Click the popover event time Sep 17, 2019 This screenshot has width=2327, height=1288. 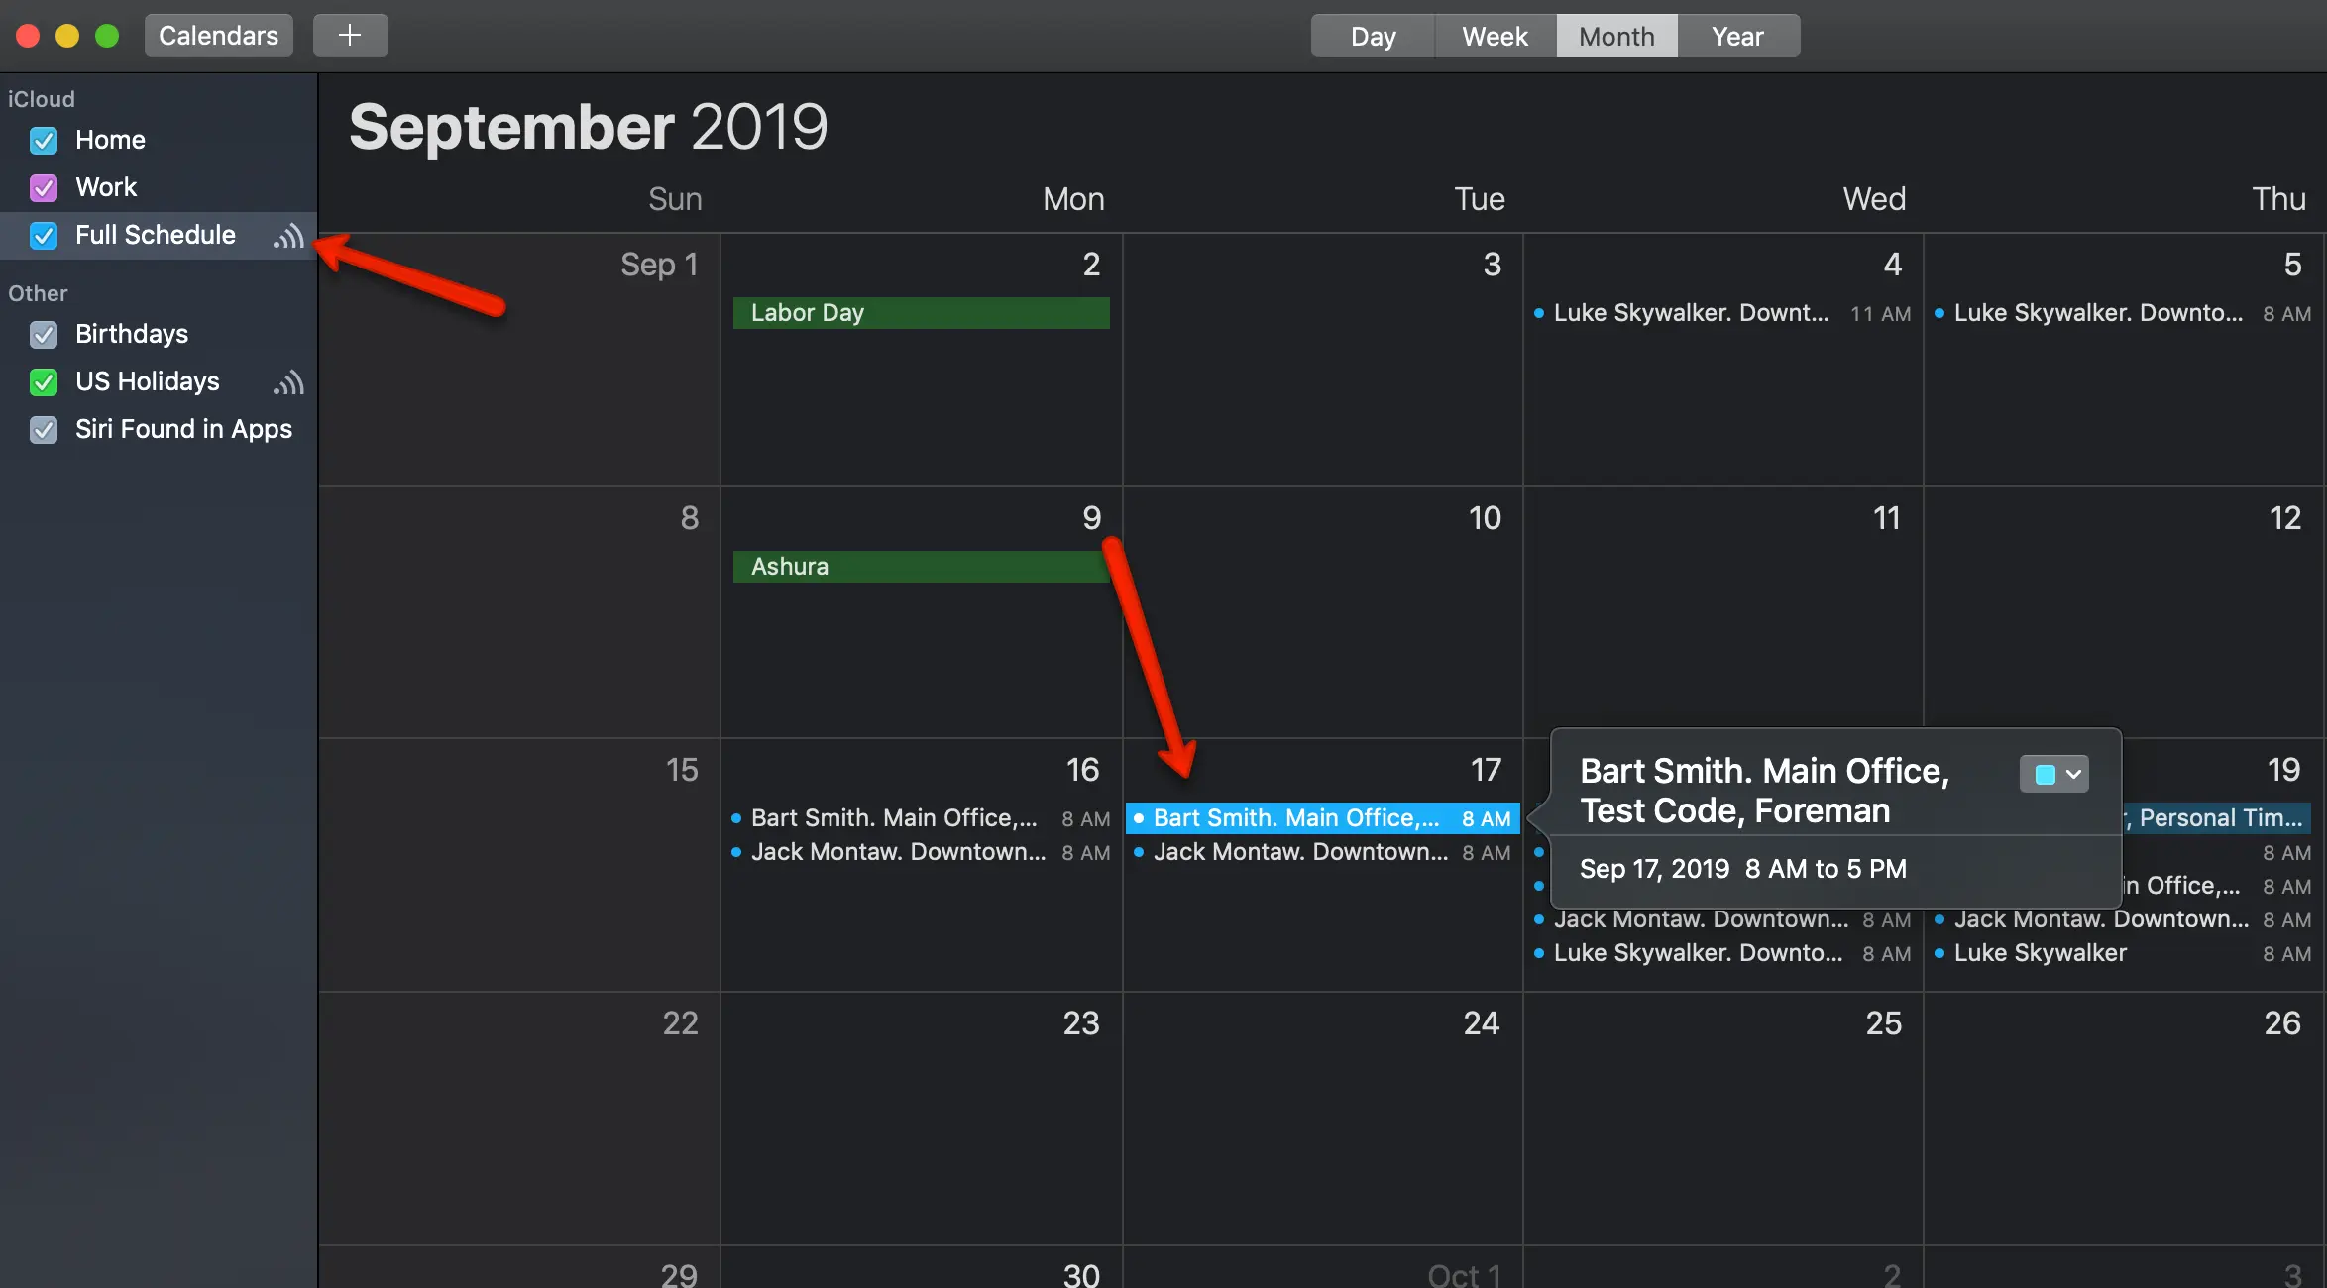click(x=1654, y=869)
